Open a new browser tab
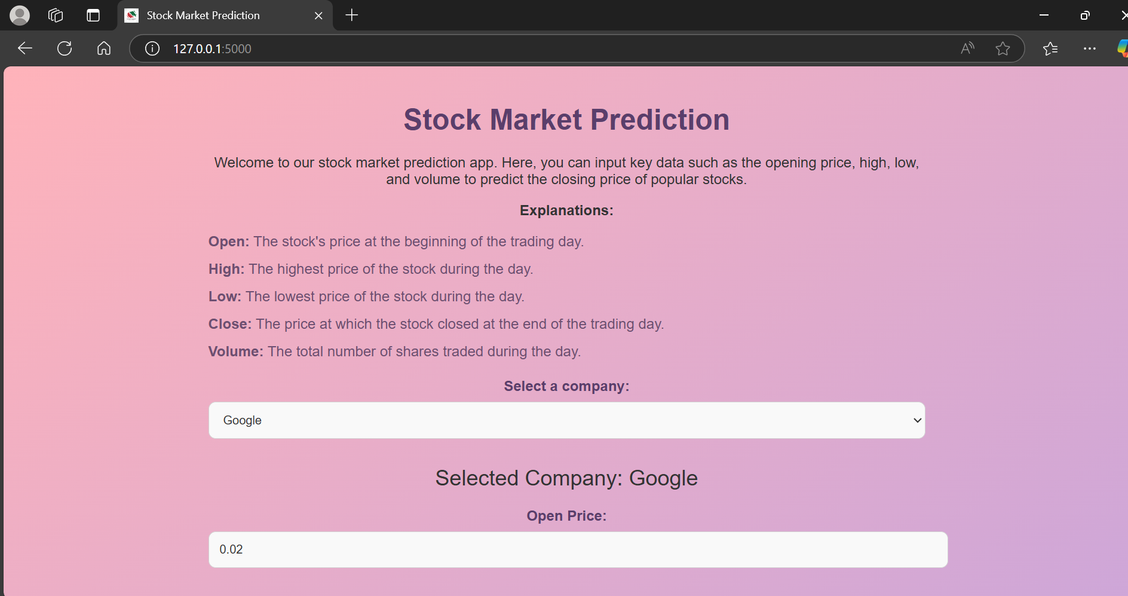Screen dimensions: 1128x596 click(352, 16)
